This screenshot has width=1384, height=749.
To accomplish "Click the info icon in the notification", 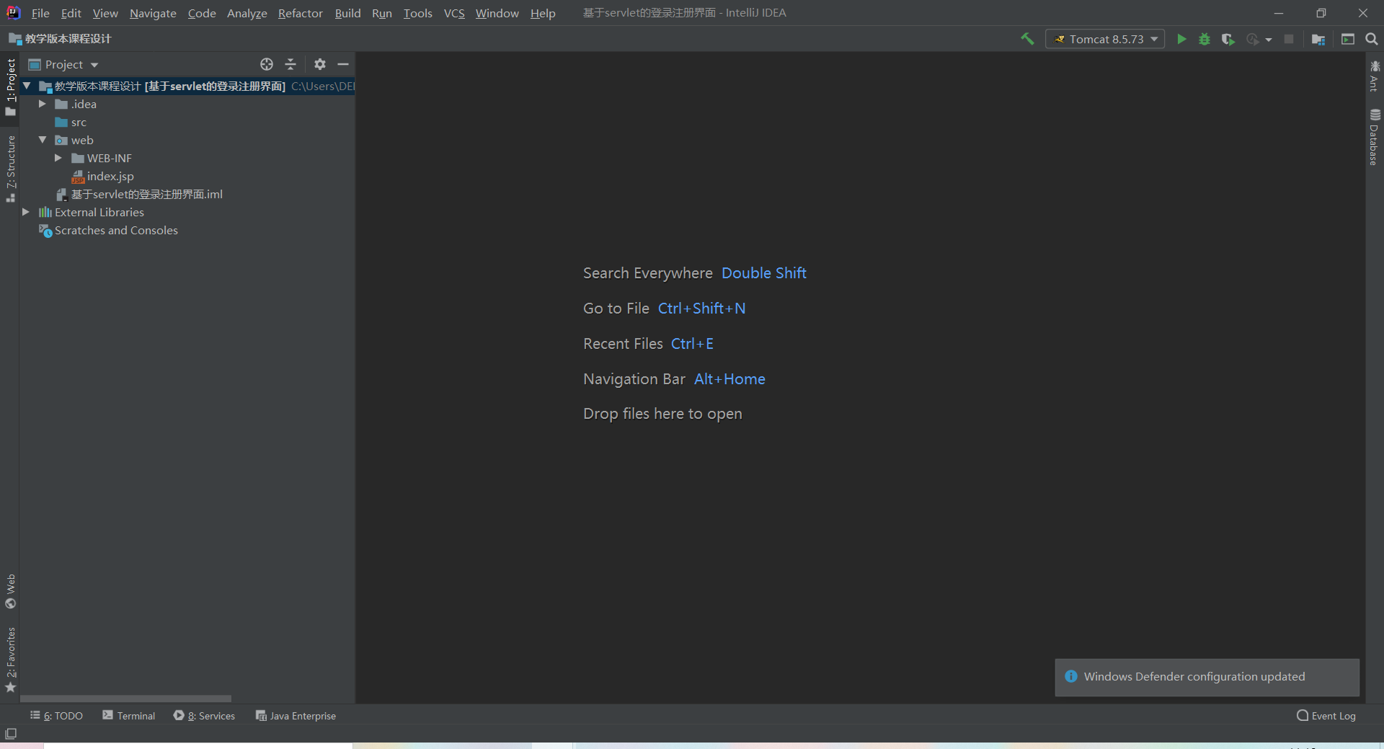I will 1071,676.
